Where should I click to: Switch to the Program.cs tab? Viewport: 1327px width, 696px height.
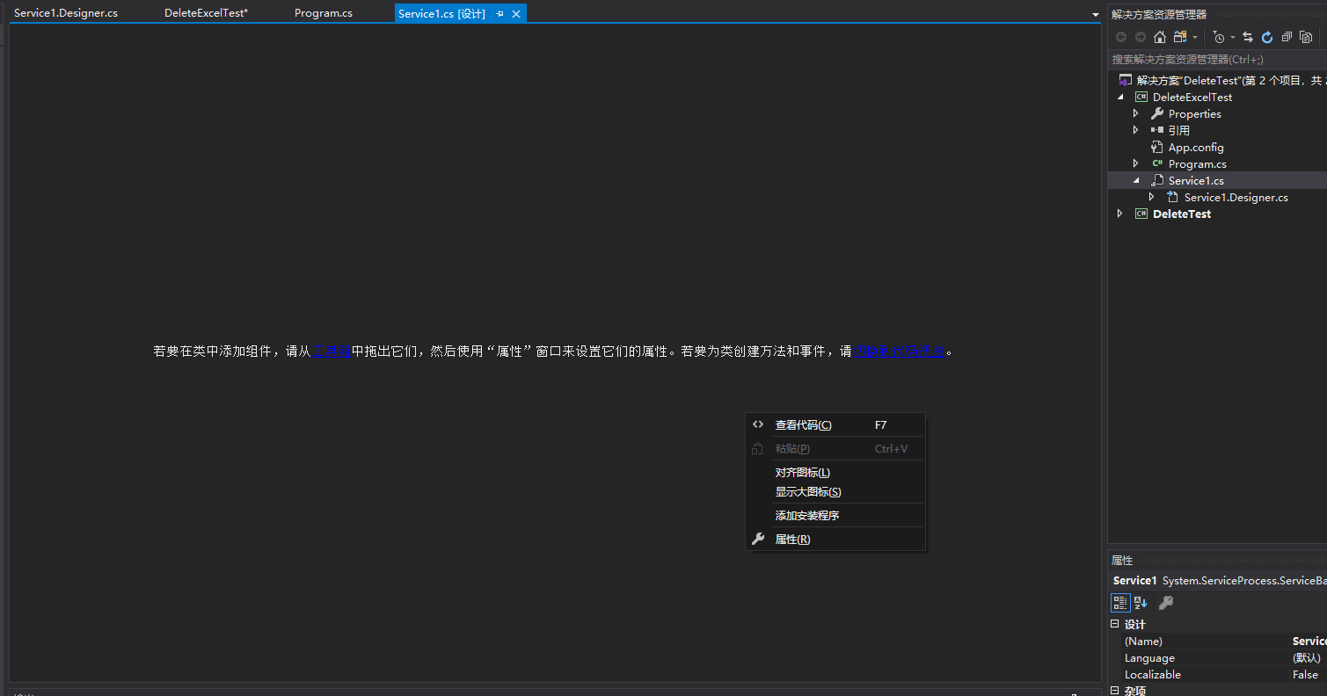coord(323,12)
